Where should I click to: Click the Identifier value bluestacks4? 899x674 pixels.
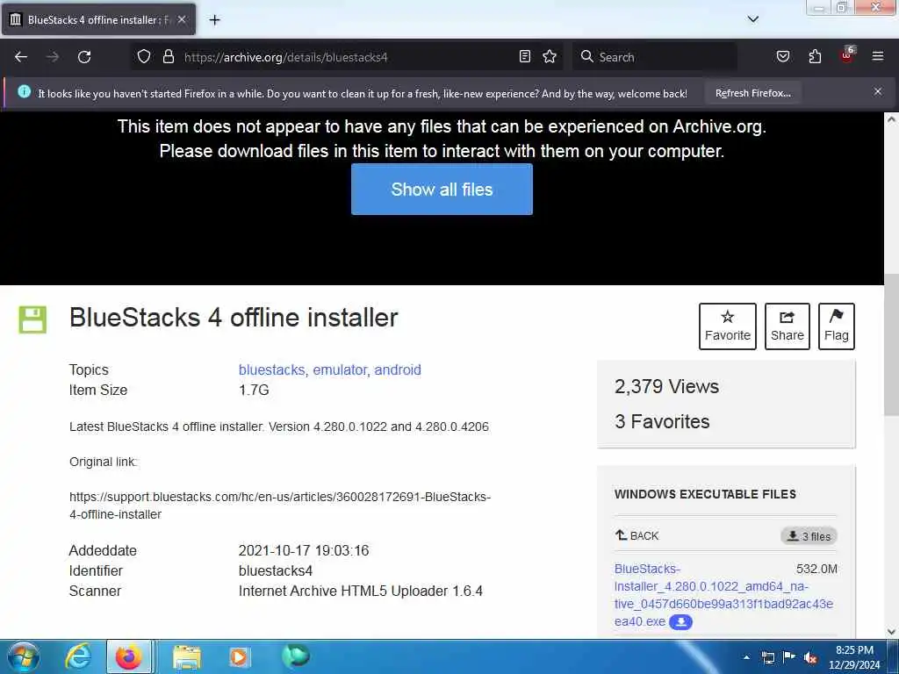click(x=275, y=570)
